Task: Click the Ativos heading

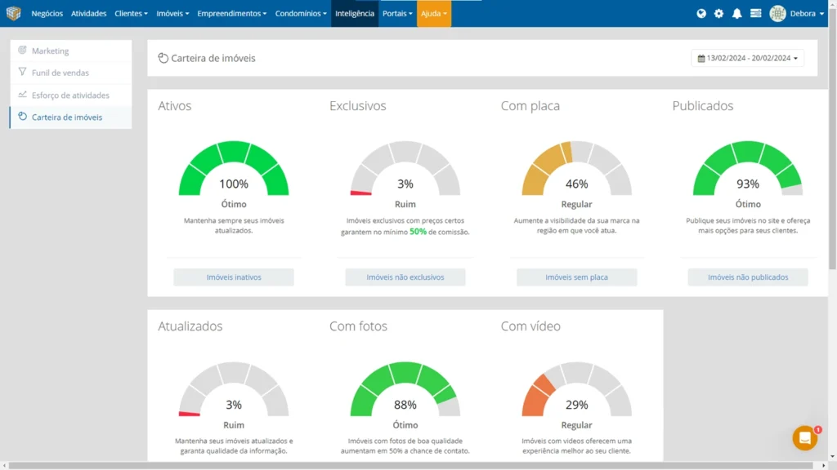Action: (x=175, y=105)
